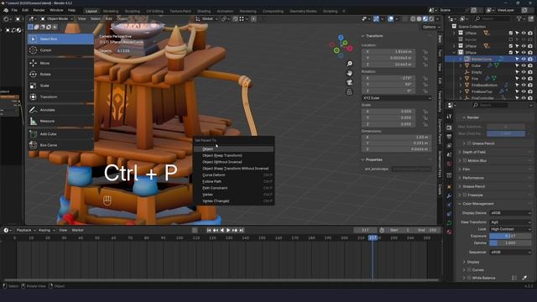Open the Global orientation dropdown
Viewport: 537px width, 302px height.
pyautogui.click(x=206, y=18)
